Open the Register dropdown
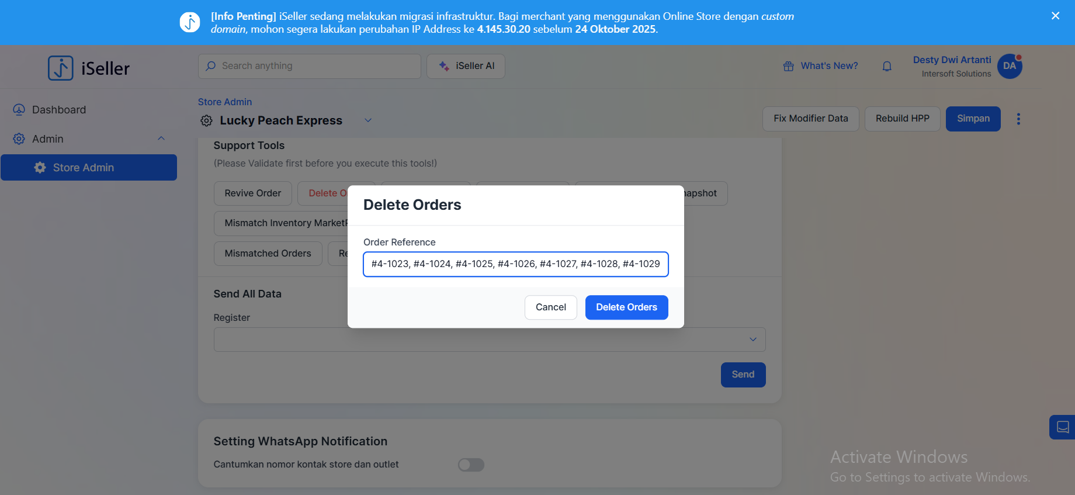This screenshot has height=495, width=1075. (x=752, y=340)
